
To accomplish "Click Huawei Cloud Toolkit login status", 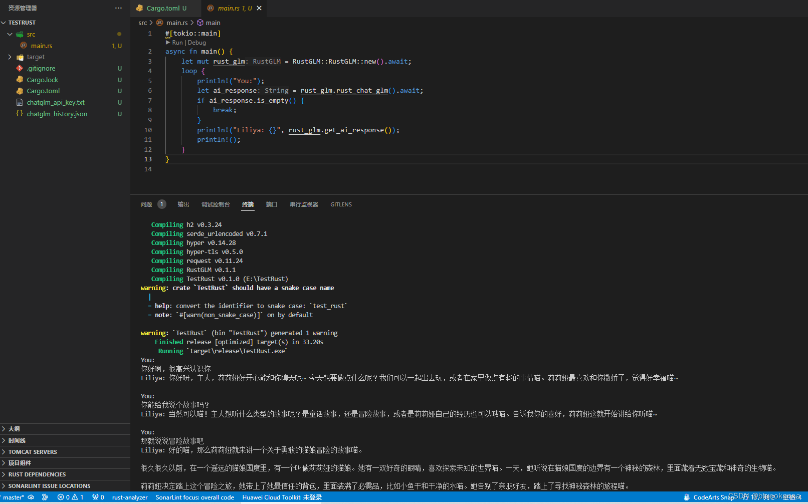I will (x=282, y=497).
